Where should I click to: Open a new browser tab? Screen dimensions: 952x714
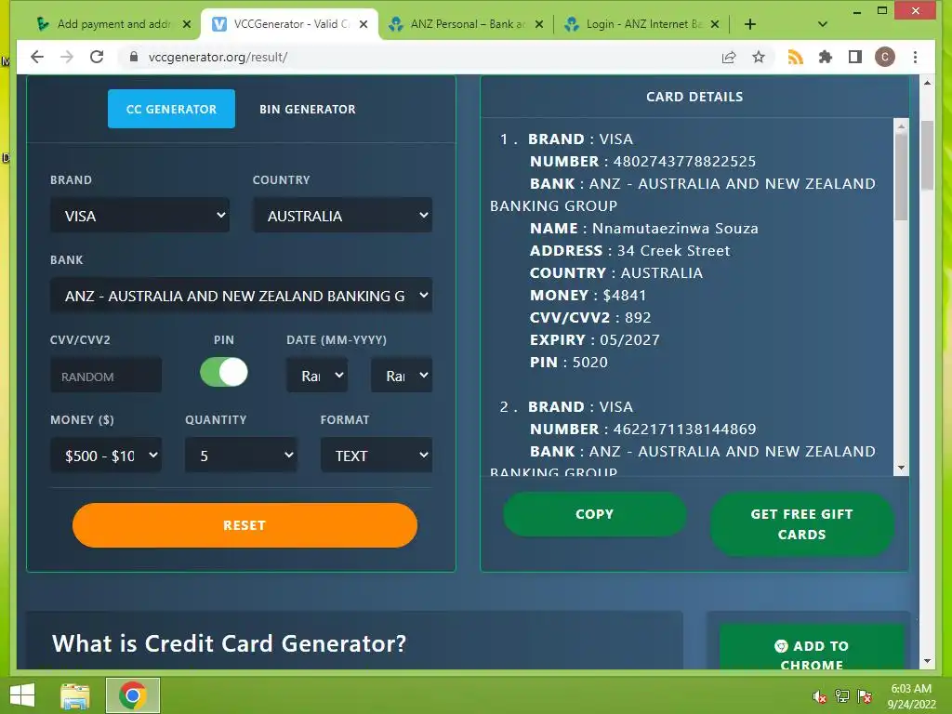(750, 24)
